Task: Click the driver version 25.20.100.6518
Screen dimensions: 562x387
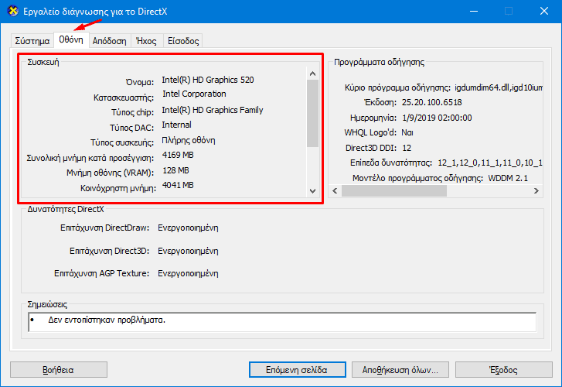Action: [432, 103]
